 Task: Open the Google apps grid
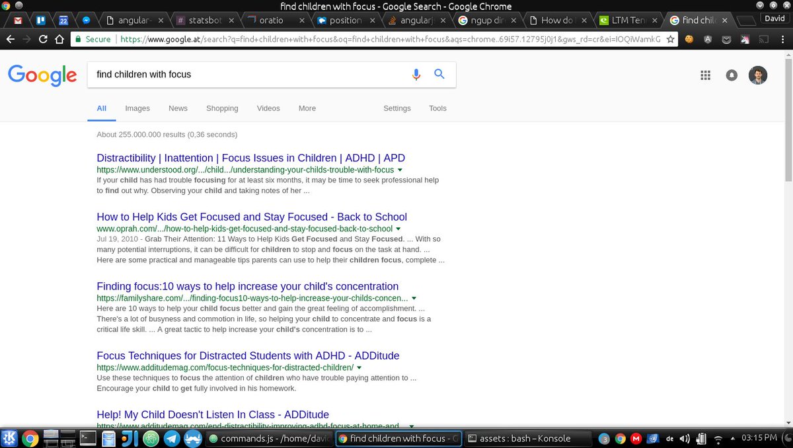(x=705, y=75)
